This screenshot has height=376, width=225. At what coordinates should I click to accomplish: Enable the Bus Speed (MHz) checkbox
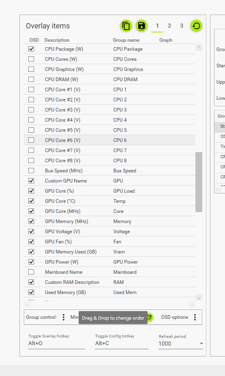pos(31,170)
